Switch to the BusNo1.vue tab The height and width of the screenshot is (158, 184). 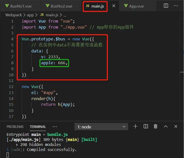tap(19, 6)
